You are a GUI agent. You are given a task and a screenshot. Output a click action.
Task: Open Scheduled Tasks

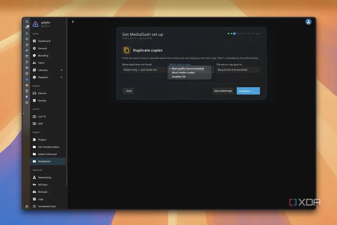click(x=48, y=206)
